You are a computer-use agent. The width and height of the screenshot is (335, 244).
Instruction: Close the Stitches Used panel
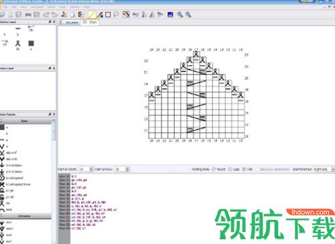54,21
